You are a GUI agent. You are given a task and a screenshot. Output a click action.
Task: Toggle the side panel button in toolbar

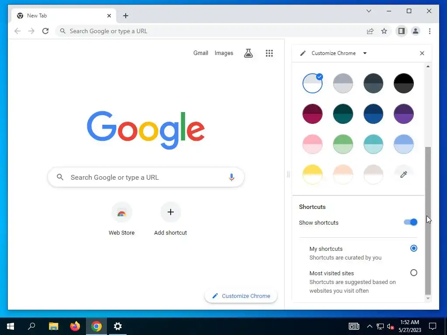tap(402, 31)
